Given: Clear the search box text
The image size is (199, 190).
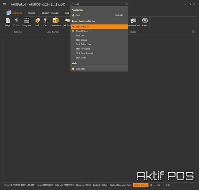Looking at the screenshot, I should coord(127,4).
